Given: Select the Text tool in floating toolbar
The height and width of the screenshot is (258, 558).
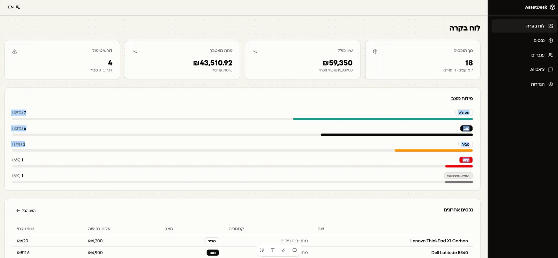Looking at the screenshot, I should [x=273, y=250].
